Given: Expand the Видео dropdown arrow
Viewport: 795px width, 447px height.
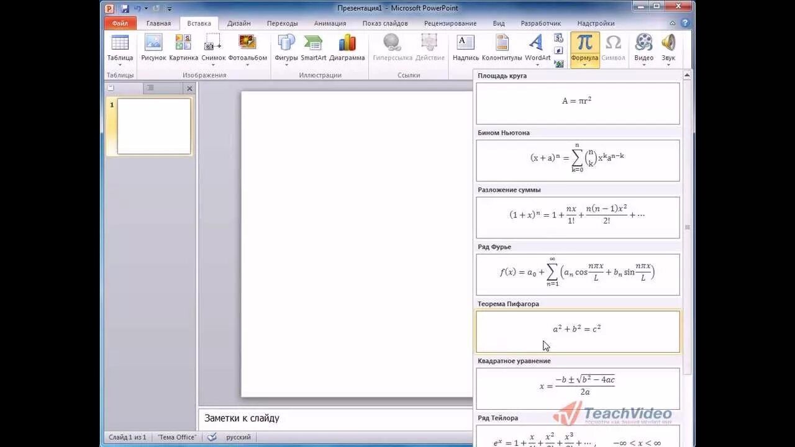Looking at the screenshot, I should point(644,65).
